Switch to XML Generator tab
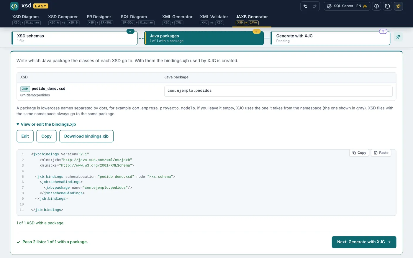 (x=177, y=19)
